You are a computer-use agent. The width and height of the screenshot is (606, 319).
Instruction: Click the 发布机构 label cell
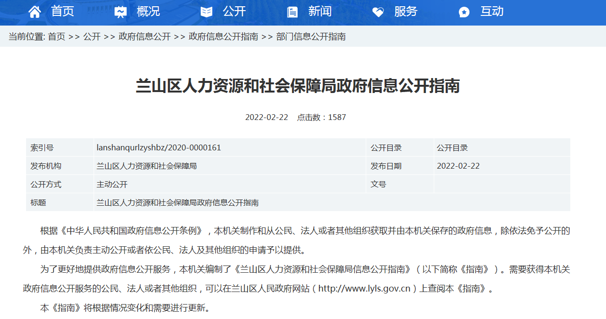60,166
